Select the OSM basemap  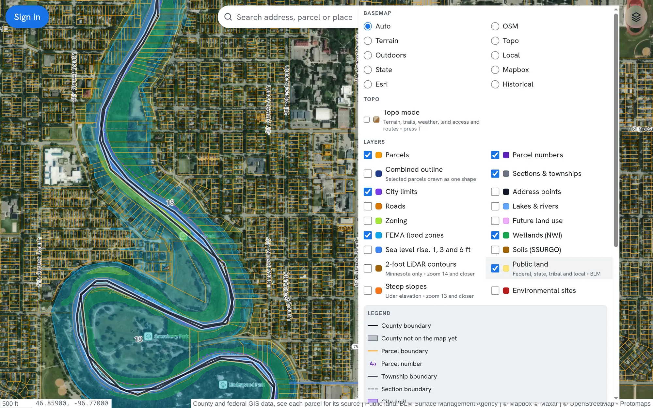495,26
